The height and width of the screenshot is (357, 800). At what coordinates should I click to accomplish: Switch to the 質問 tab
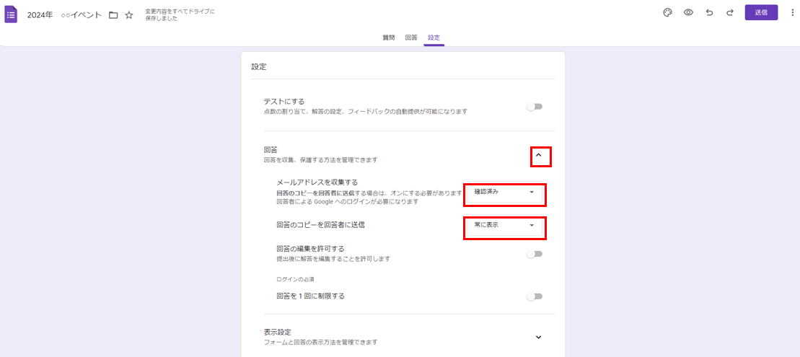389,38
